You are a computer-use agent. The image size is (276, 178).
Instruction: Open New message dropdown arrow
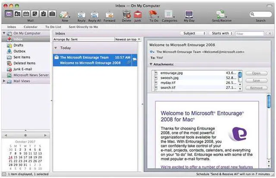point(69,17)
